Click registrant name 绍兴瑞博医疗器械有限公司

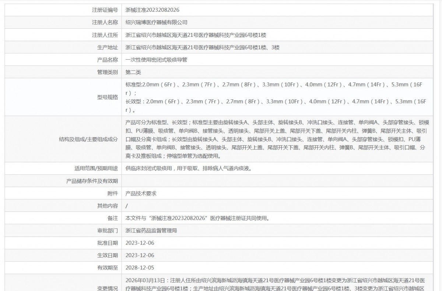(157, 22)
